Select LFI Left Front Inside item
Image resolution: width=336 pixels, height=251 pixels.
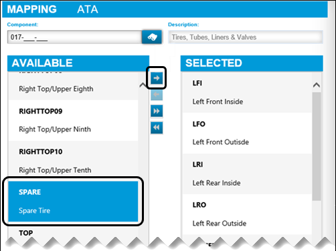pos(247,92)
